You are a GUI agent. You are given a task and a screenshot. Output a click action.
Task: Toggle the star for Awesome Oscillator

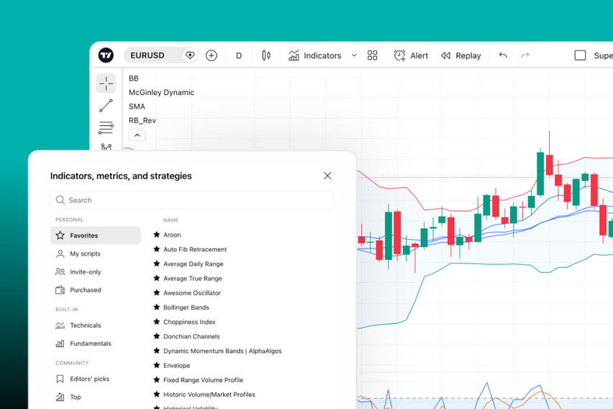(x=157, y=292)
